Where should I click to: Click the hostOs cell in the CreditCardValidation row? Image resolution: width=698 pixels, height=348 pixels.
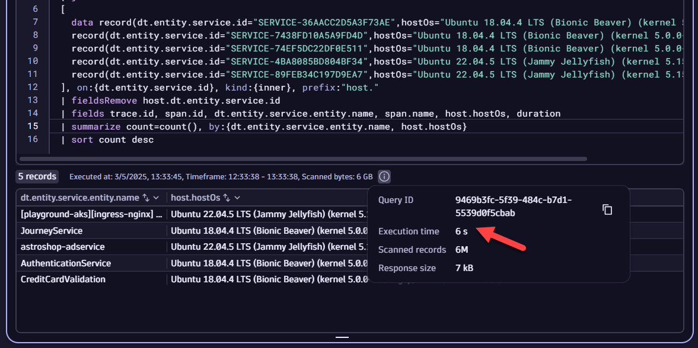[x=269, y=279]
